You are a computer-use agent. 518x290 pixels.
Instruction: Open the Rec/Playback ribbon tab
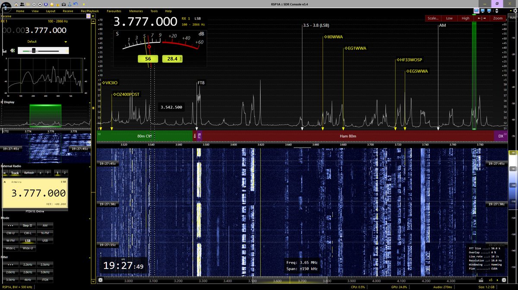point(90,11)
